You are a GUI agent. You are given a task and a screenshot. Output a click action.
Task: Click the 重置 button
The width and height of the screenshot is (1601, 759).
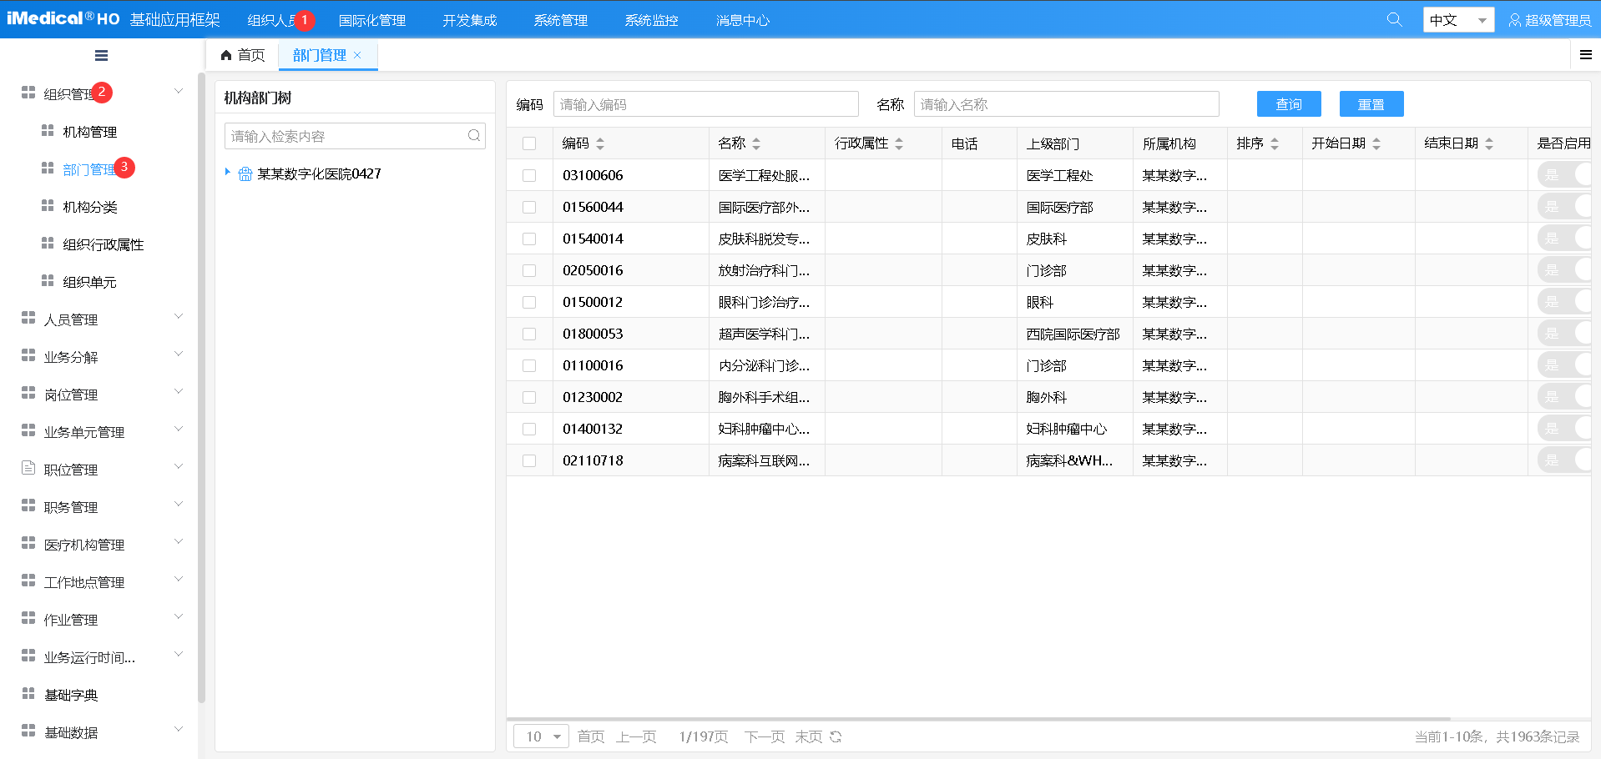point(1371,104)
